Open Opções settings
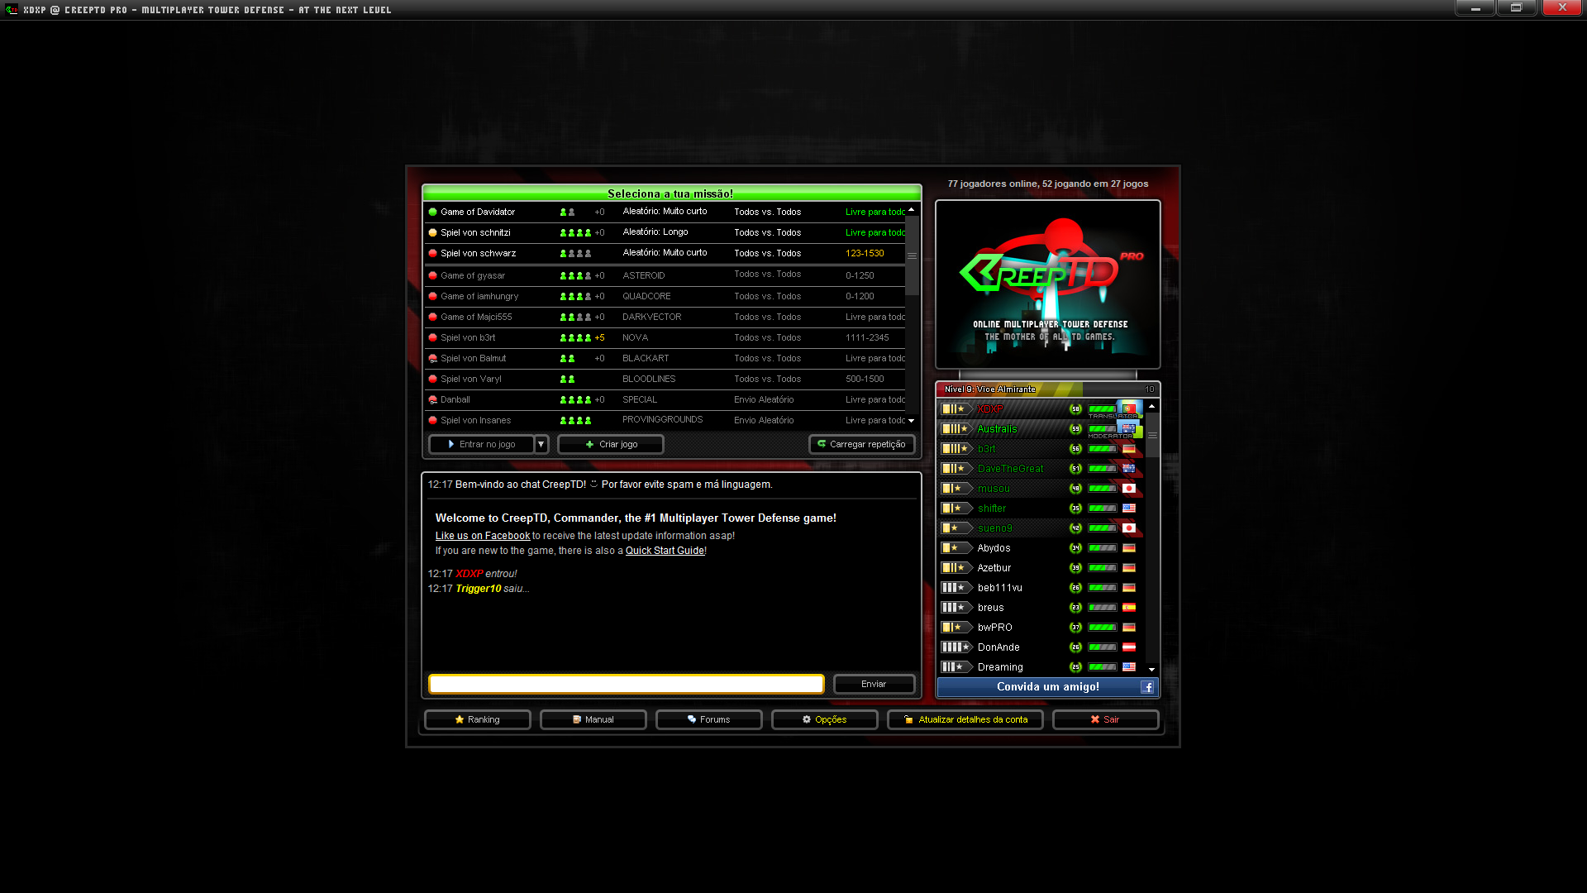 (x=825, y=719)
